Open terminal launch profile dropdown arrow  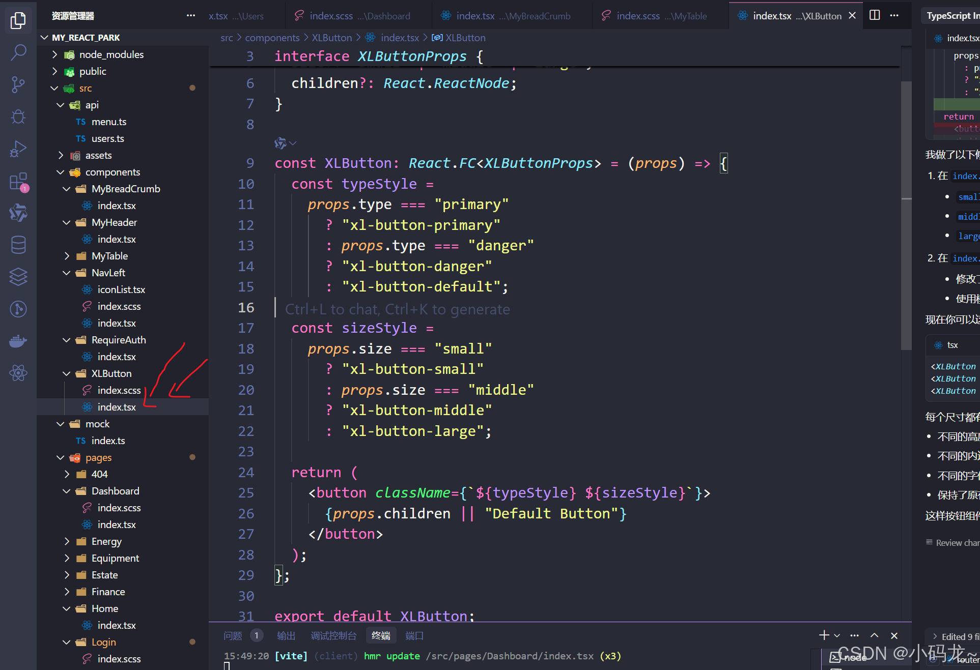pyautogui.click(x=837, y=635)
